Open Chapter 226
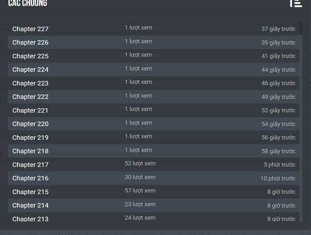Screen dimensions: 311x235 point(30,42)
